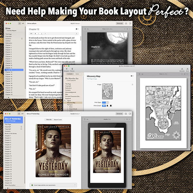Screen dimensions: 193x193
Task: Open the 78,656 Words dropdown
Action: point(75,114)
